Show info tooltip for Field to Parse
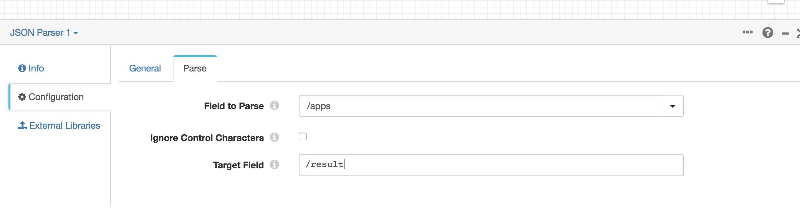 [x=274, y=105]
